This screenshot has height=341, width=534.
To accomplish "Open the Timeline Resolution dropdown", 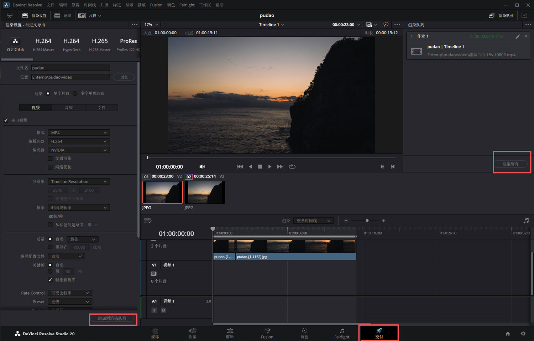I will pos(79,181).
